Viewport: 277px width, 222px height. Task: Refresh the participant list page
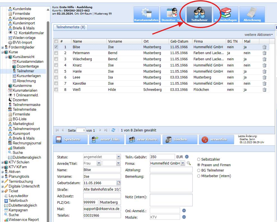click(113, 130)
